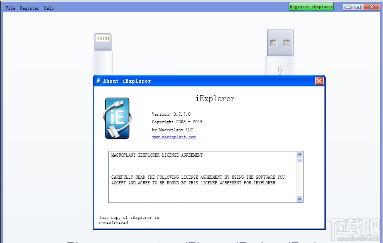The height and width of the screenshot is (243, 383).
Task: Open the www.macroplant.com link
Action: (174, 137)
